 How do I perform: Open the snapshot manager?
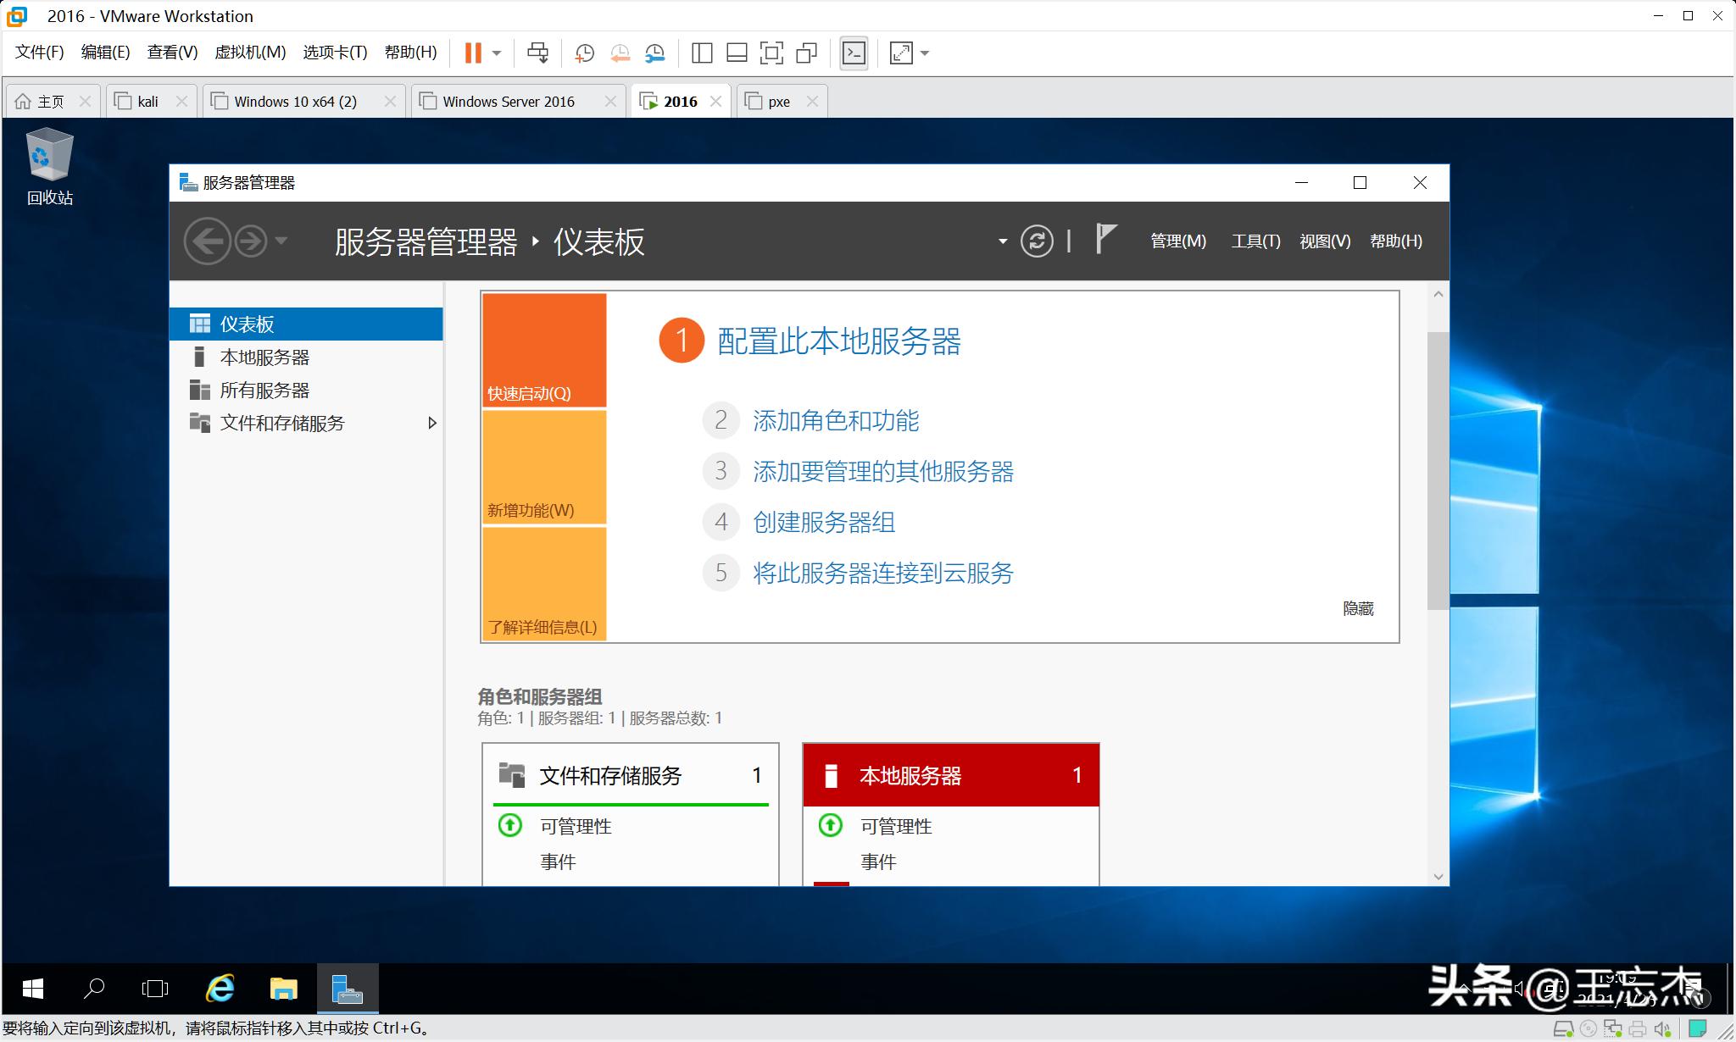pyautogui.click(x=654, y=53)
